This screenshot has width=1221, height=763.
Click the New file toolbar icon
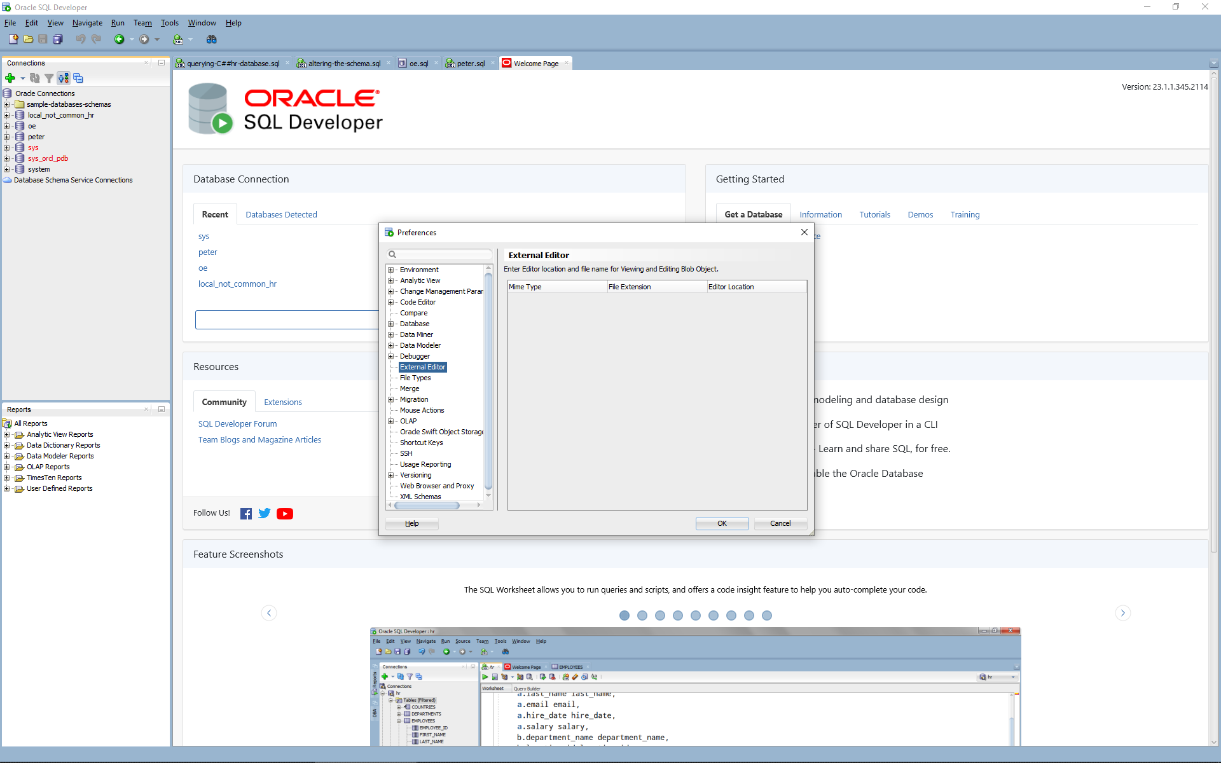coord(13,39)
